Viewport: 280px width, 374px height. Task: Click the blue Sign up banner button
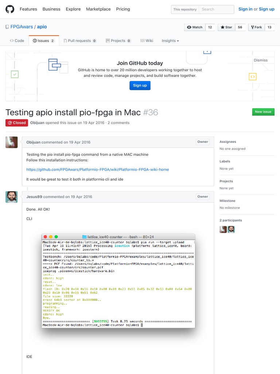click(x=140, y=85)
